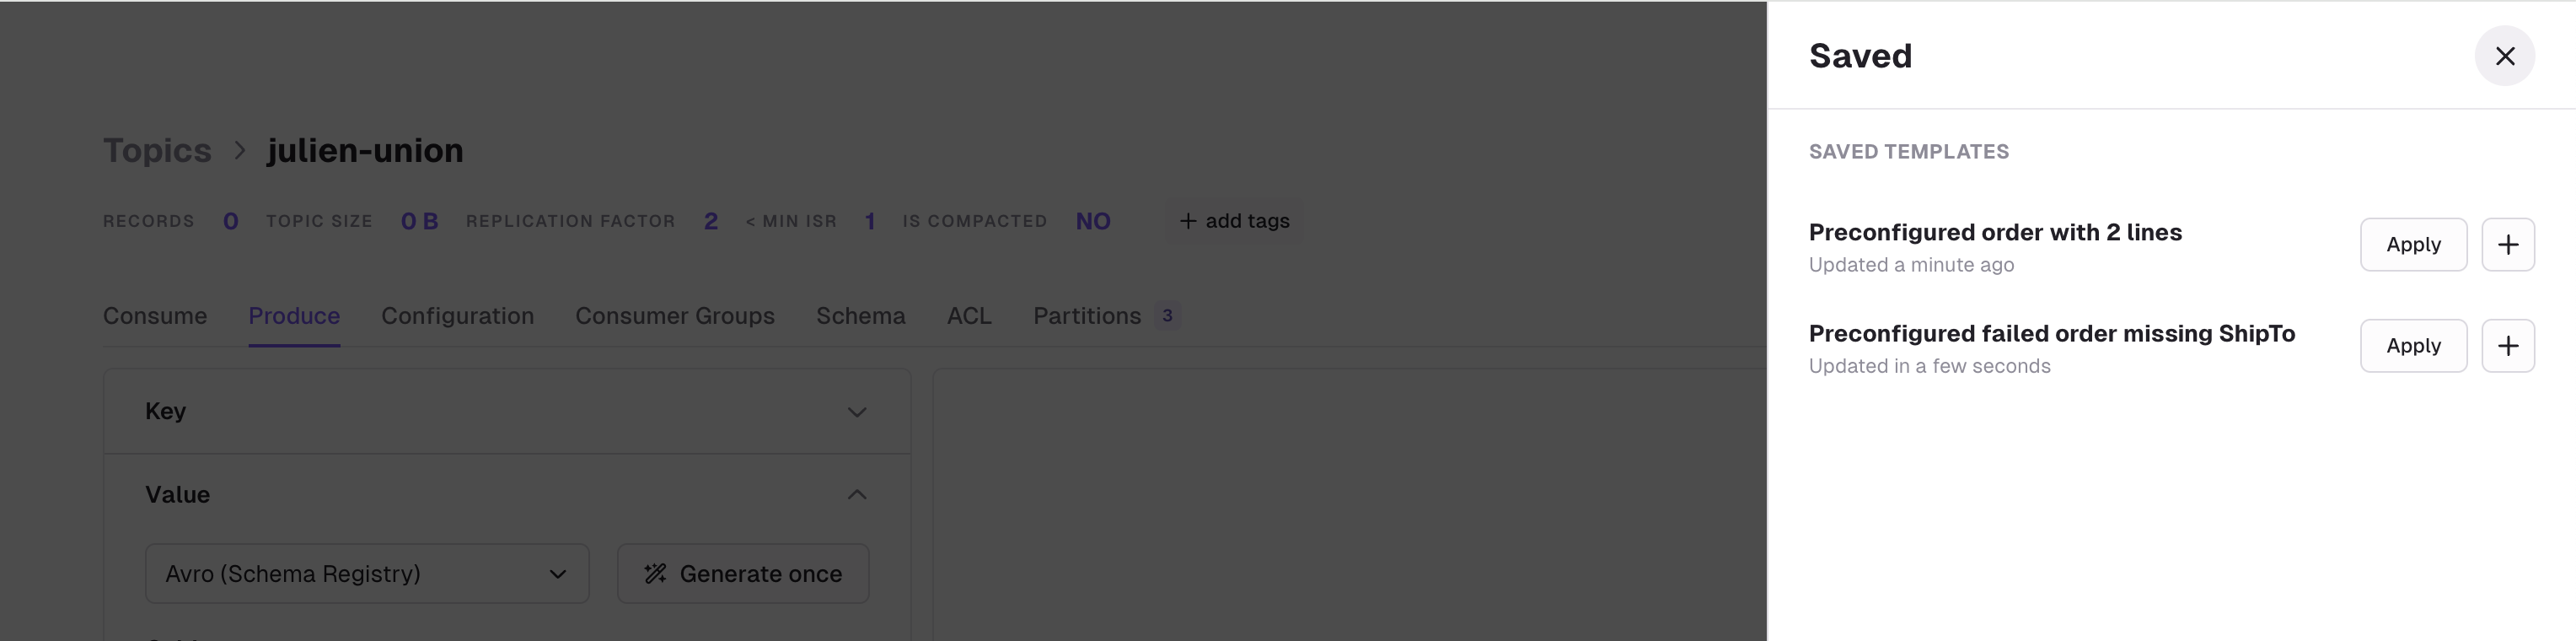Close the Saved templates panel

[x=2504, y=56]
